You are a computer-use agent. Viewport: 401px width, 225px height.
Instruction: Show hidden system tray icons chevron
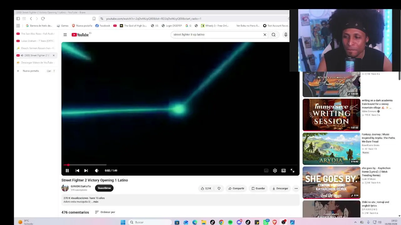coord(355,222)
